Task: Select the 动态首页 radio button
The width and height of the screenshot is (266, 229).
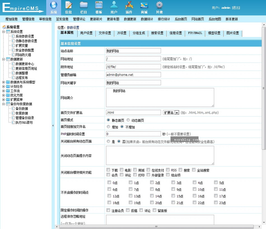Action: click(128, 120)
